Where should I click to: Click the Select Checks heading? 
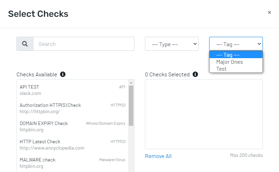[38, 14]
